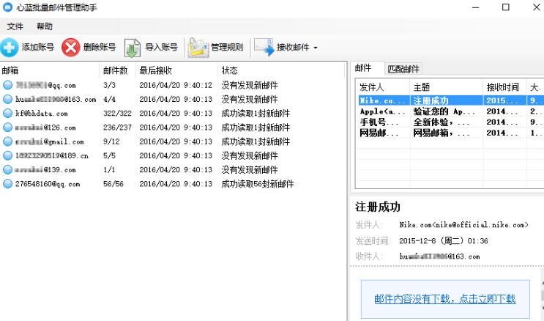Open the 帮助 menu
This screenshot has height=321, width=544.
click(45, 26)
